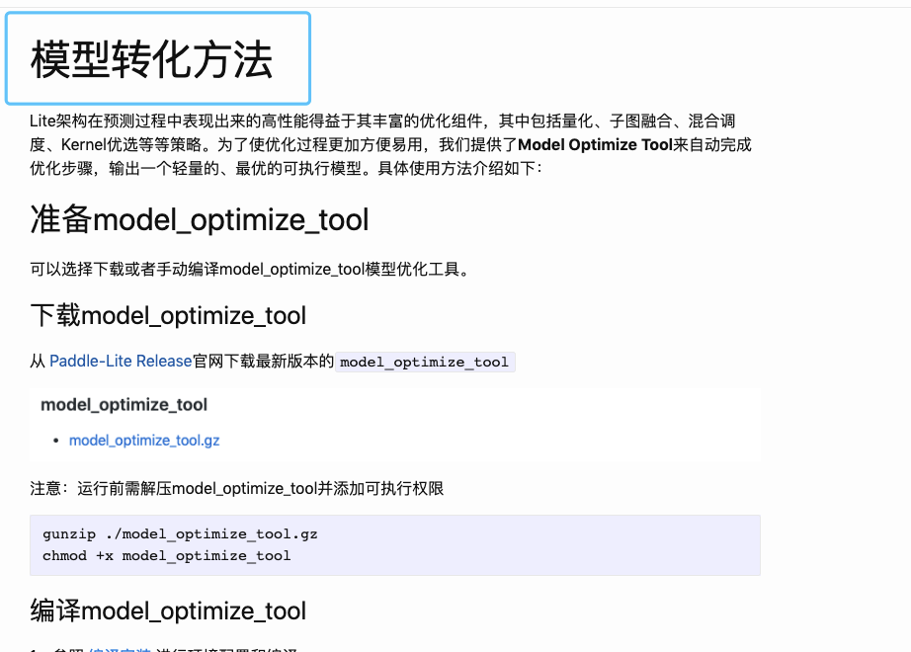Click the heading 模型转化方法
The height and width of the screenshot is (652, 911).
click(x=151, y=59)
